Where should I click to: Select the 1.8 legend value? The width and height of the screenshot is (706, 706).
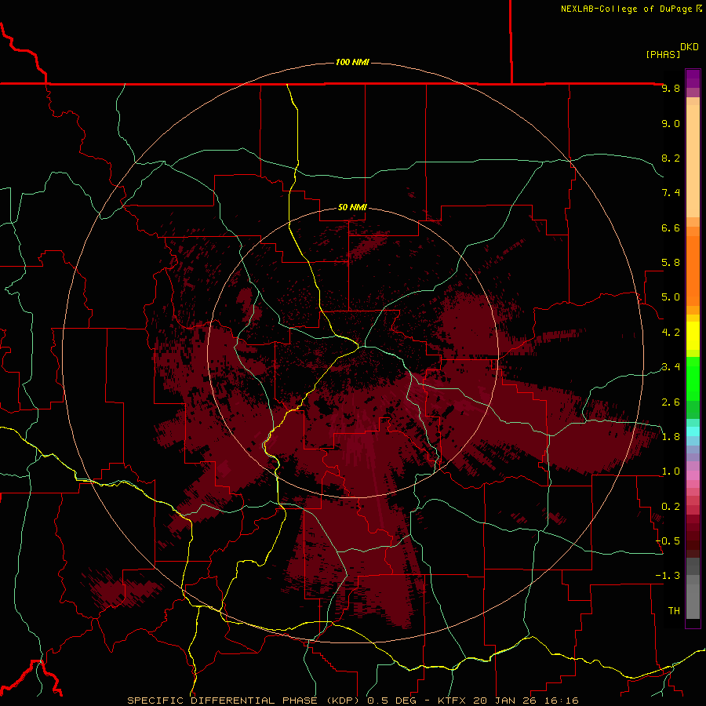[x=671, y=437]
